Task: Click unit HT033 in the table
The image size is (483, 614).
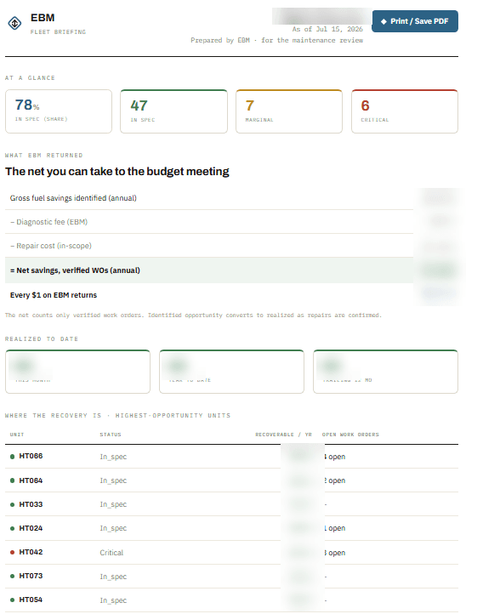Action: click(x=31, y=504)
